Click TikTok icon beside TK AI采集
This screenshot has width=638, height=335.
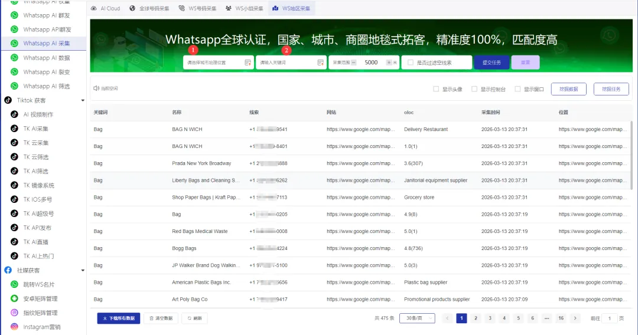tap(14, 129)
